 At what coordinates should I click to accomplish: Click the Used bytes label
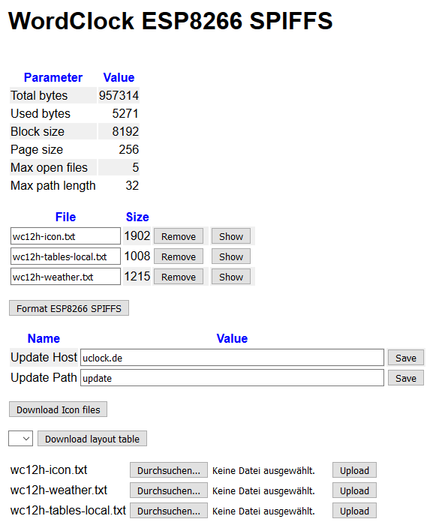click(41, 113)
